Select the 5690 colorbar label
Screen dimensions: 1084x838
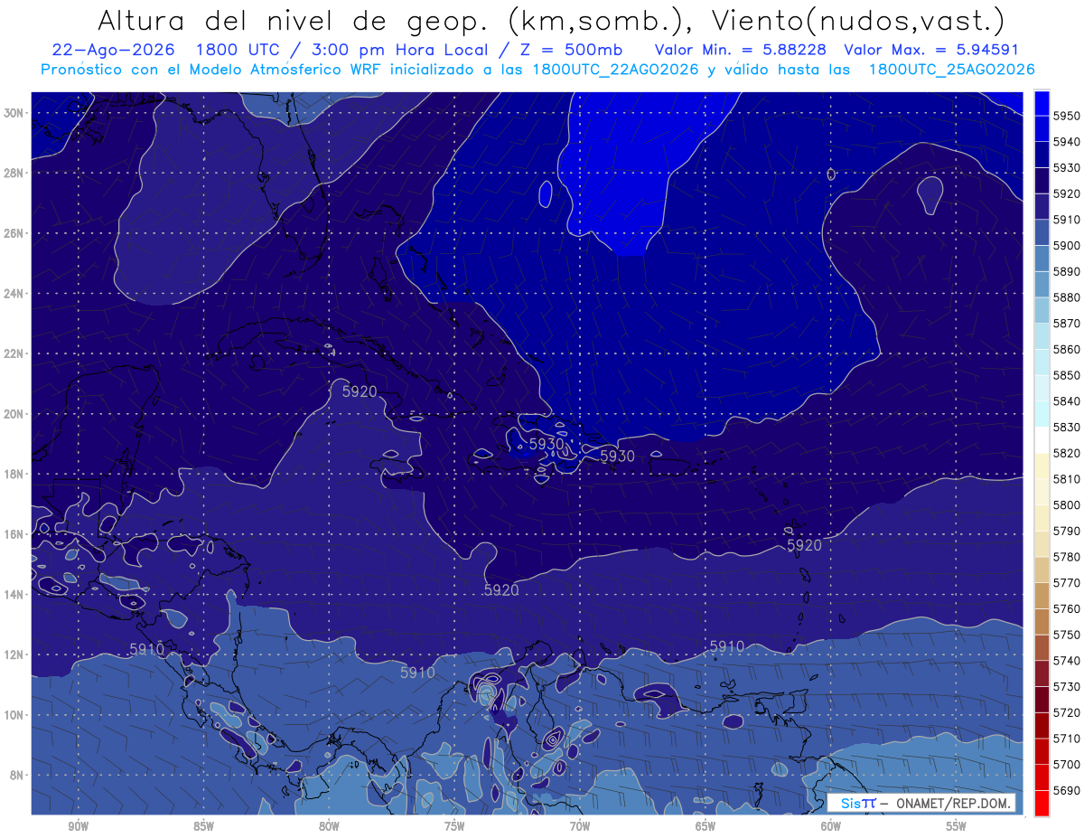1068,790
